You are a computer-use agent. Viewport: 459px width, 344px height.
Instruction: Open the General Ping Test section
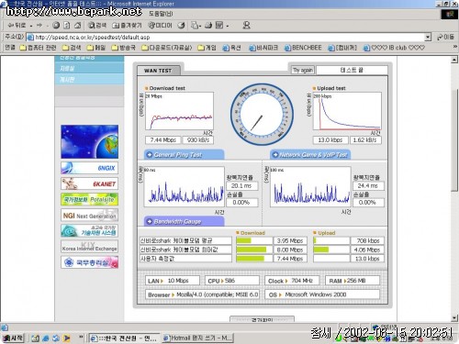[x=184, y=155]
